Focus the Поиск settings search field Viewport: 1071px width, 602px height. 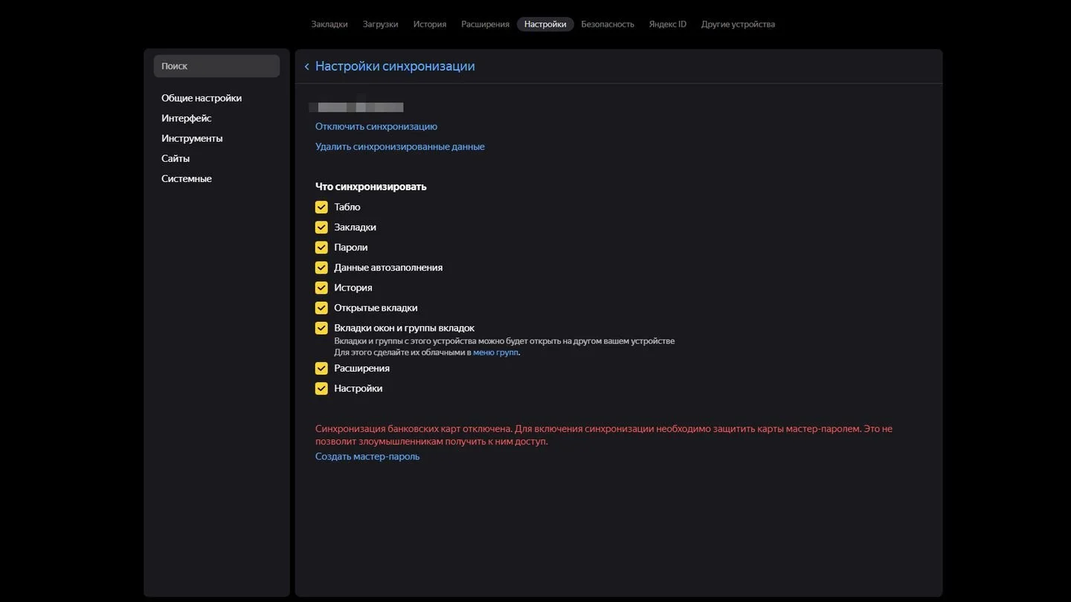(x=216, y=66)
